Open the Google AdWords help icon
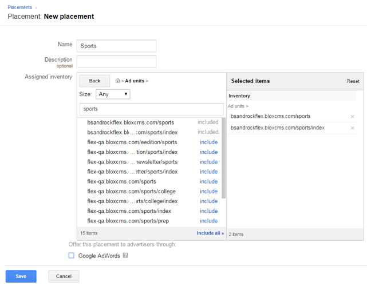The height and width of the screenshot is (286, 367). click(x=125, y=255)
